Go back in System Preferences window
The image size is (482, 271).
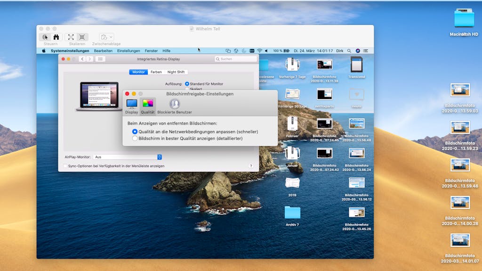tap(82, 59)
